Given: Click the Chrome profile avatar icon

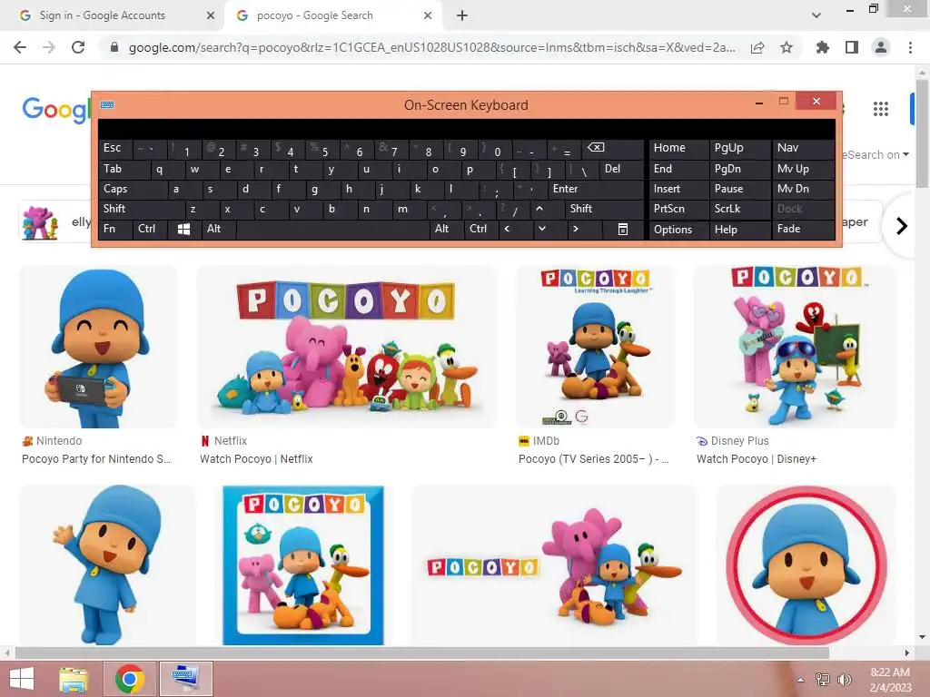Looking at the screenshot, I should click(881, 47).
